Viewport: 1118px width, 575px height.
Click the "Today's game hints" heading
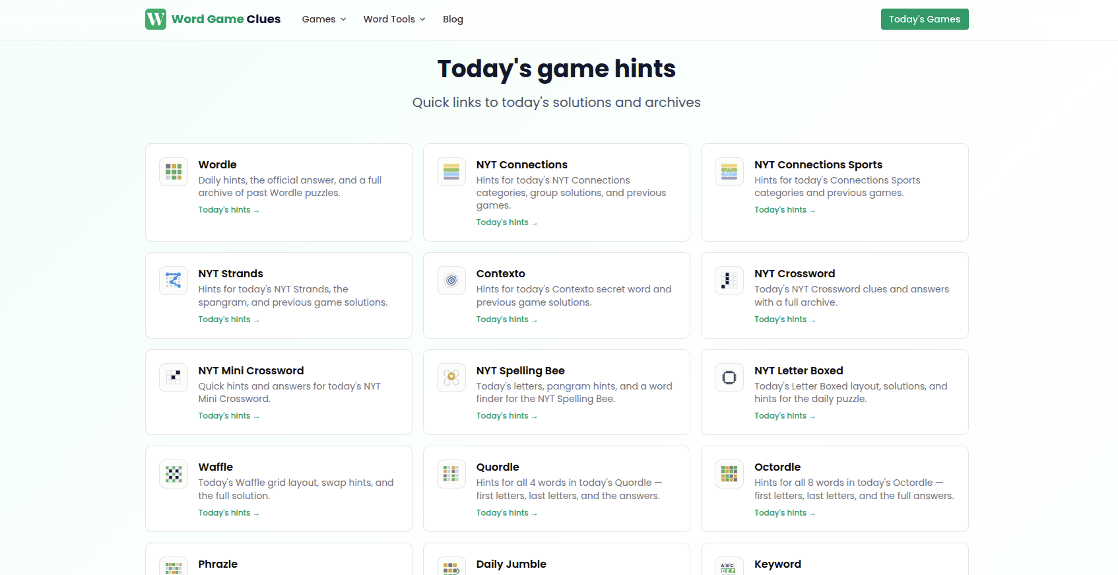556,69
